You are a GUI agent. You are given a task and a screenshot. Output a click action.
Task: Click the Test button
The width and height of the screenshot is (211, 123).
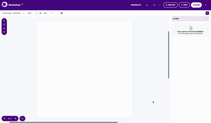coord(184,5)
